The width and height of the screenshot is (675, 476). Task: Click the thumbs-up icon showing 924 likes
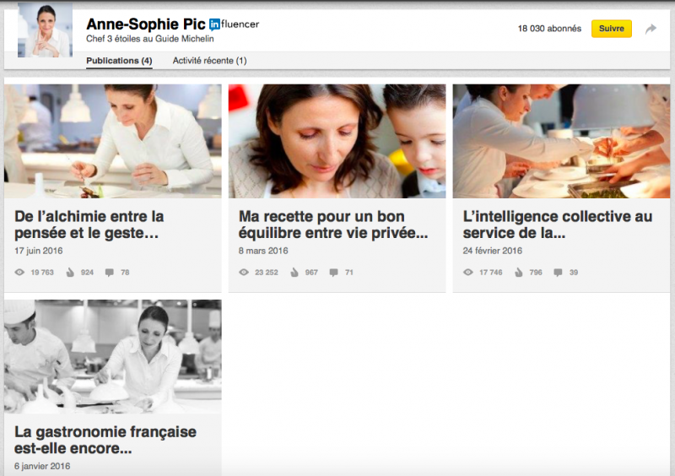70,273
